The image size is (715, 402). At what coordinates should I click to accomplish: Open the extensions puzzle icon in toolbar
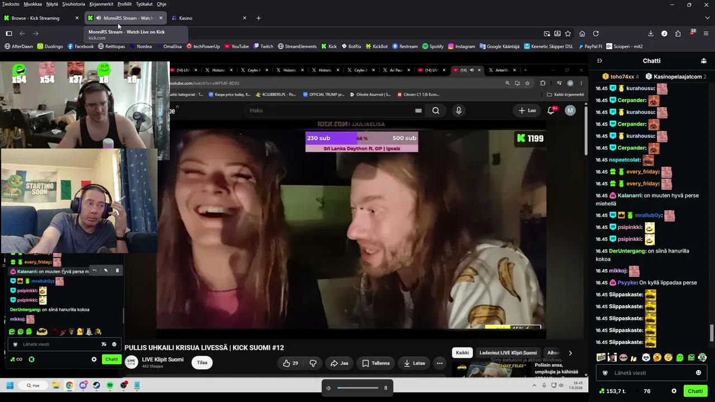click(678, 33)
